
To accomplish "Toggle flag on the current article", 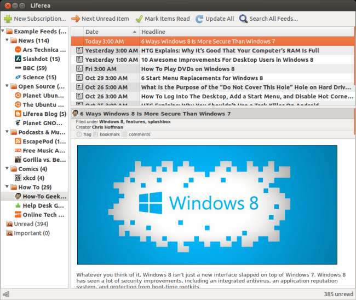I will 84,134.
